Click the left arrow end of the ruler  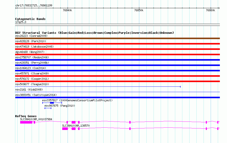[x=16, y=8]
